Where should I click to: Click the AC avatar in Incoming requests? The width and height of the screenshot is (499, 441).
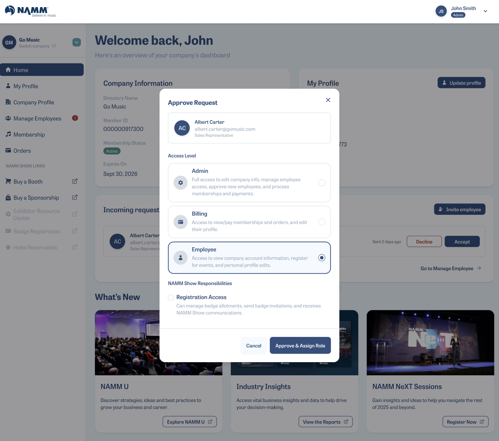click(x=117, y=241)
